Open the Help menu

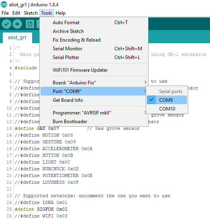60,13
